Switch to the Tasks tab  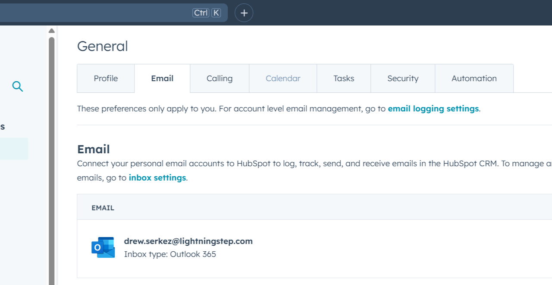(x=343, y=78)
